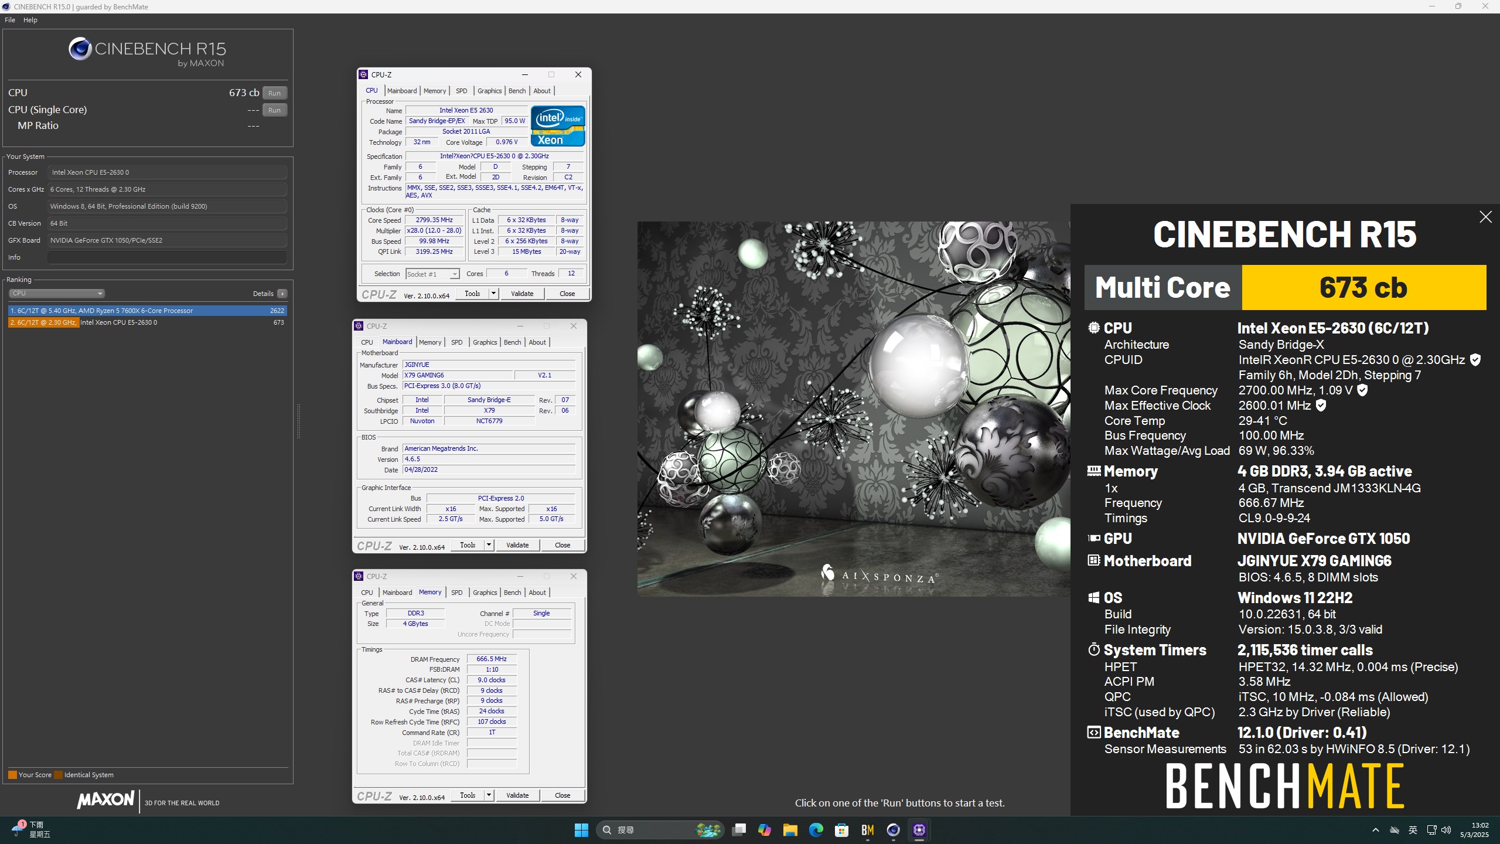Switch to CPU-Z taskbar icon
Image resolution: width=1500 pixels, height=844 pixels.
[x=919, y=830]
